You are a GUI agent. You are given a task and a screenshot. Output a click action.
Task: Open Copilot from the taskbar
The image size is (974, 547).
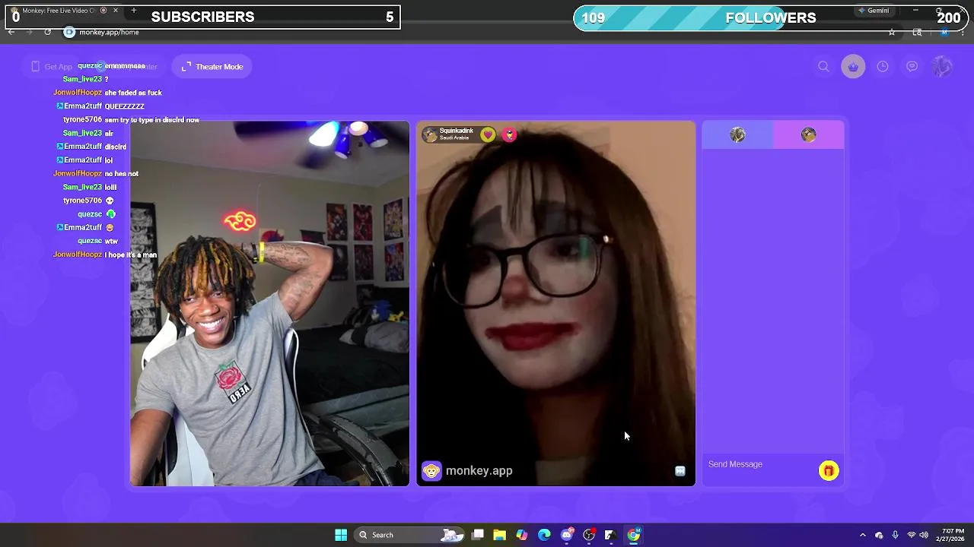click(x=522, y=535)
